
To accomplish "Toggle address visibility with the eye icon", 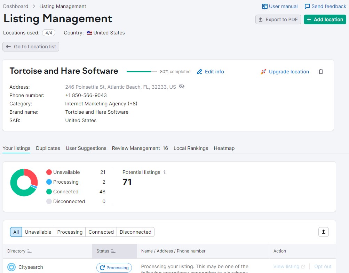I will (x=182, y=87).
